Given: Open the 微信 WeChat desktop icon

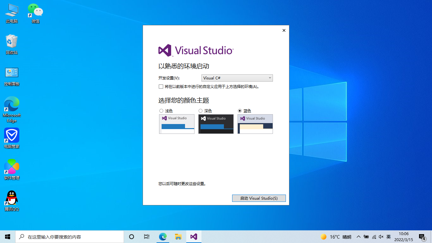Looking at the screenshot, I should 35,13.
